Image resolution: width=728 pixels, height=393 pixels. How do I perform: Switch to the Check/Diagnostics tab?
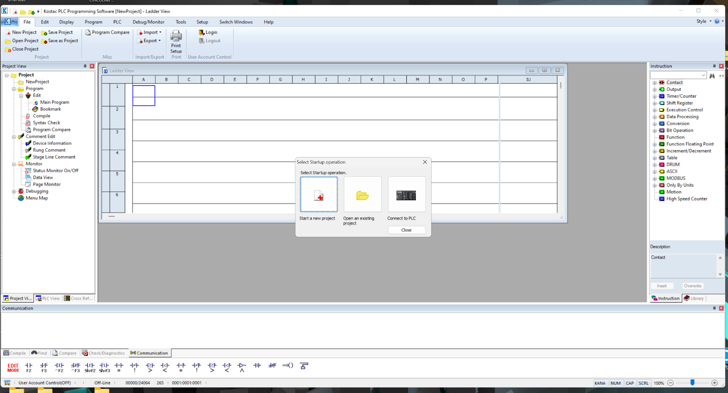click(x=103, y=353)
